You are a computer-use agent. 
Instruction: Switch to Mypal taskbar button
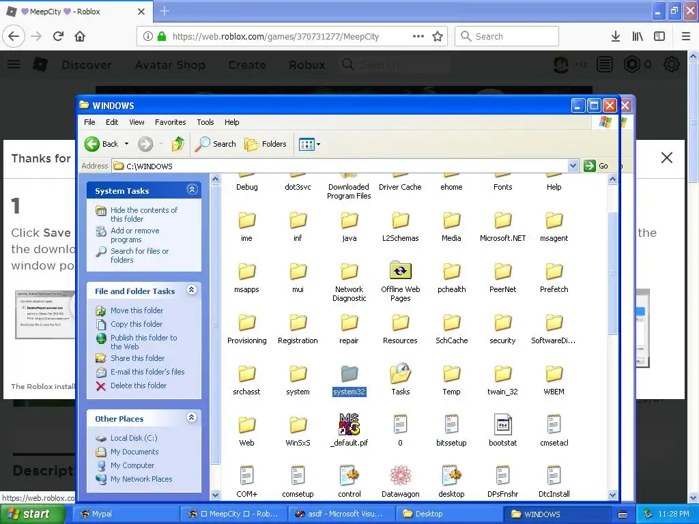126,514
